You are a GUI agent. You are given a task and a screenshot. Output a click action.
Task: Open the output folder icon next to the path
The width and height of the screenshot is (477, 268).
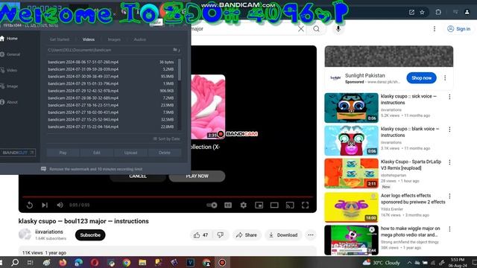click(176, 50)
